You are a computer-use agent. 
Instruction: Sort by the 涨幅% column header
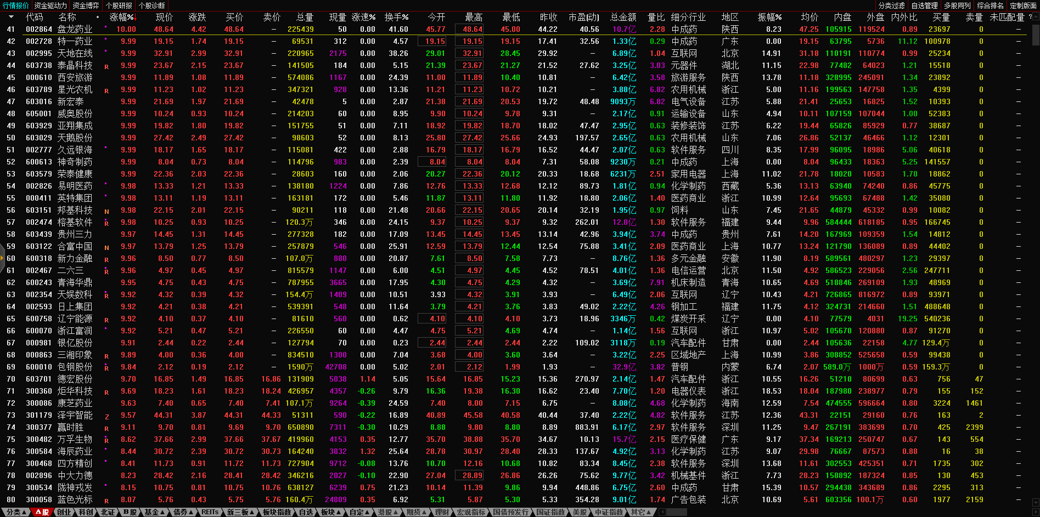[122, 18]
